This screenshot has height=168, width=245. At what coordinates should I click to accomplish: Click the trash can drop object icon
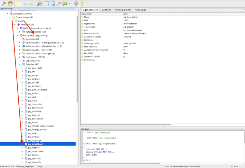31,3
